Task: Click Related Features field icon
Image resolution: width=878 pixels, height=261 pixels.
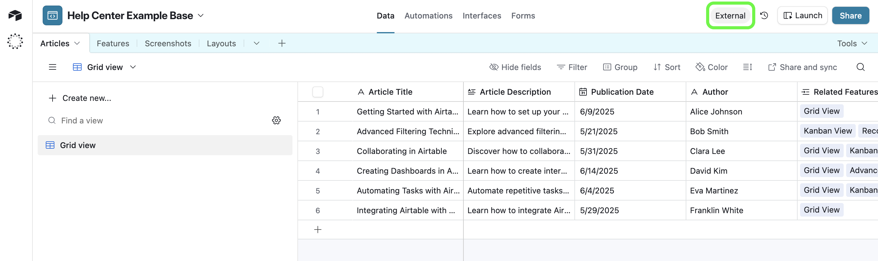Action: click(805, 92)
